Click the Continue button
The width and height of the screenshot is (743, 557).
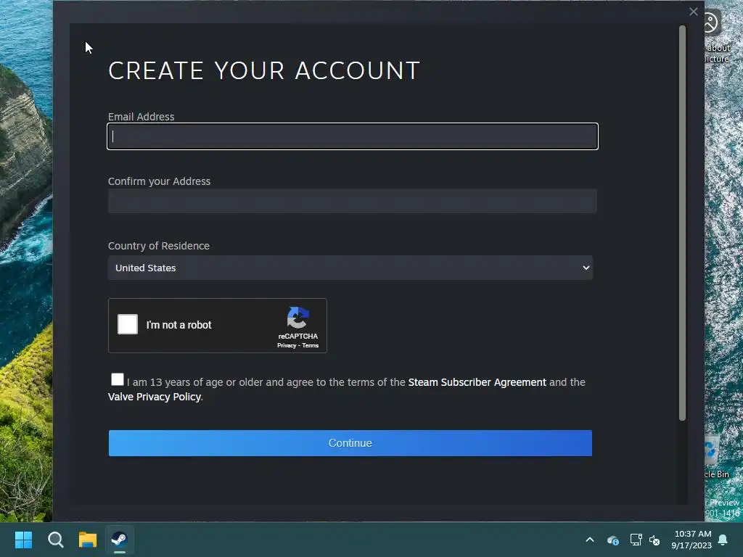pyautogui.click(x=350, y=443)
